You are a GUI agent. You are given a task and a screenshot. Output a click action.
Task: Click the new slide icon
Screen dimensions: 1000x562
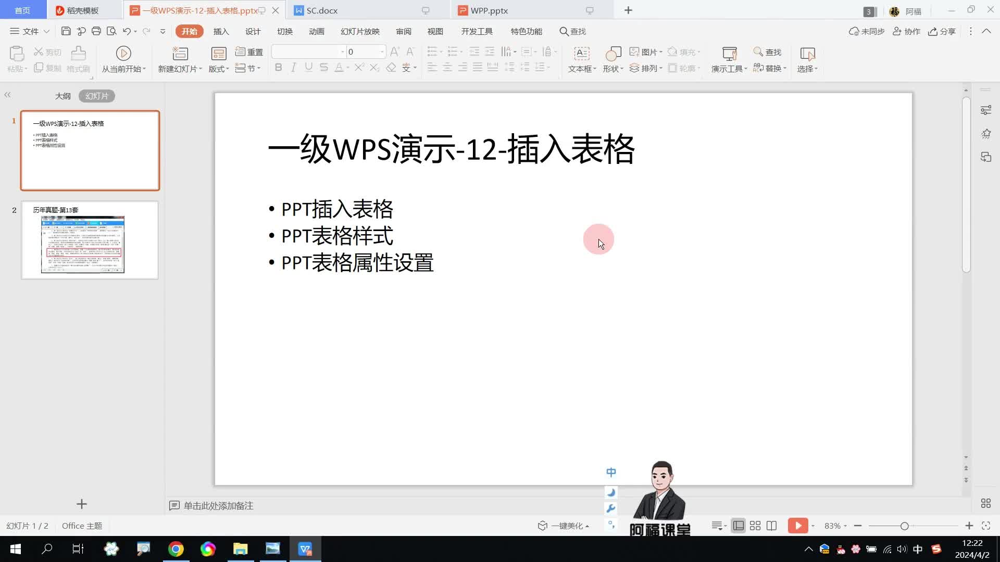point(180,54)
